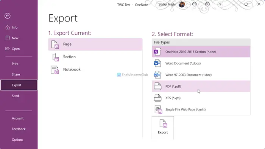This screenshot has height=149, width=265.
Task: Open the Feedback page
Action: pos(19,129)
